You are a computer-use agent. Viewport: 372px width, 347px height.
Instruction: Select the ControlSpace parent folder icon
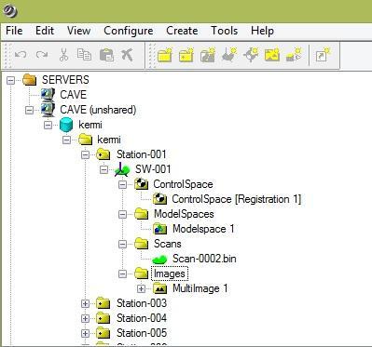142,184
